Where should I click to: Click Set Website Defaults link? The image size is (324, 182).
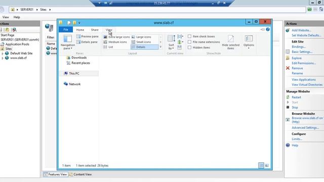point(306,35)
